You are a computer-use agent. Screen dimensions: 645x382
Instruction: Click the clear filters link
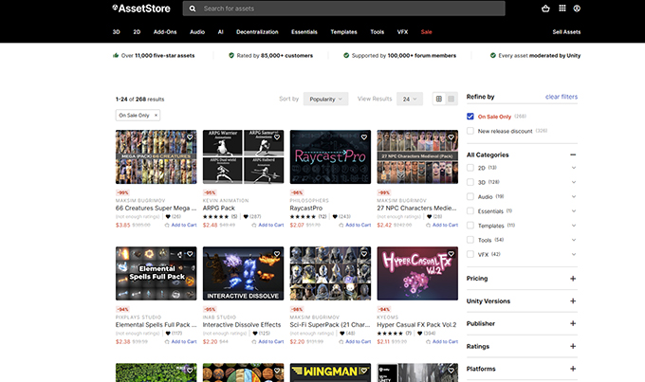(562, 97)
